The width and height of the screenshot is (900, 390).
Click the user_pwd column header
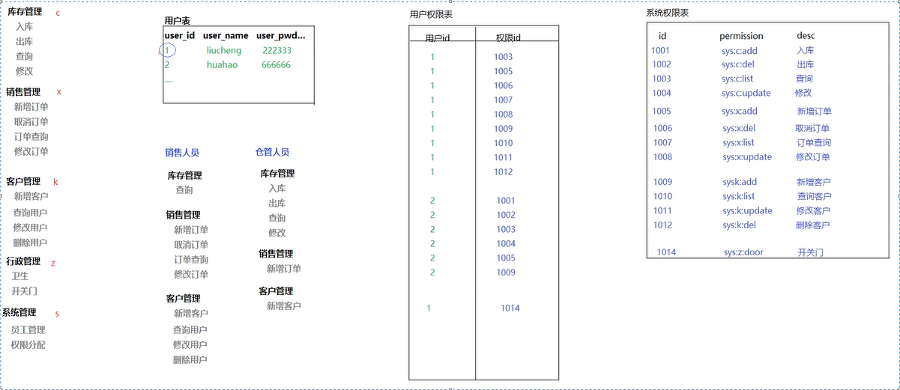280,36
